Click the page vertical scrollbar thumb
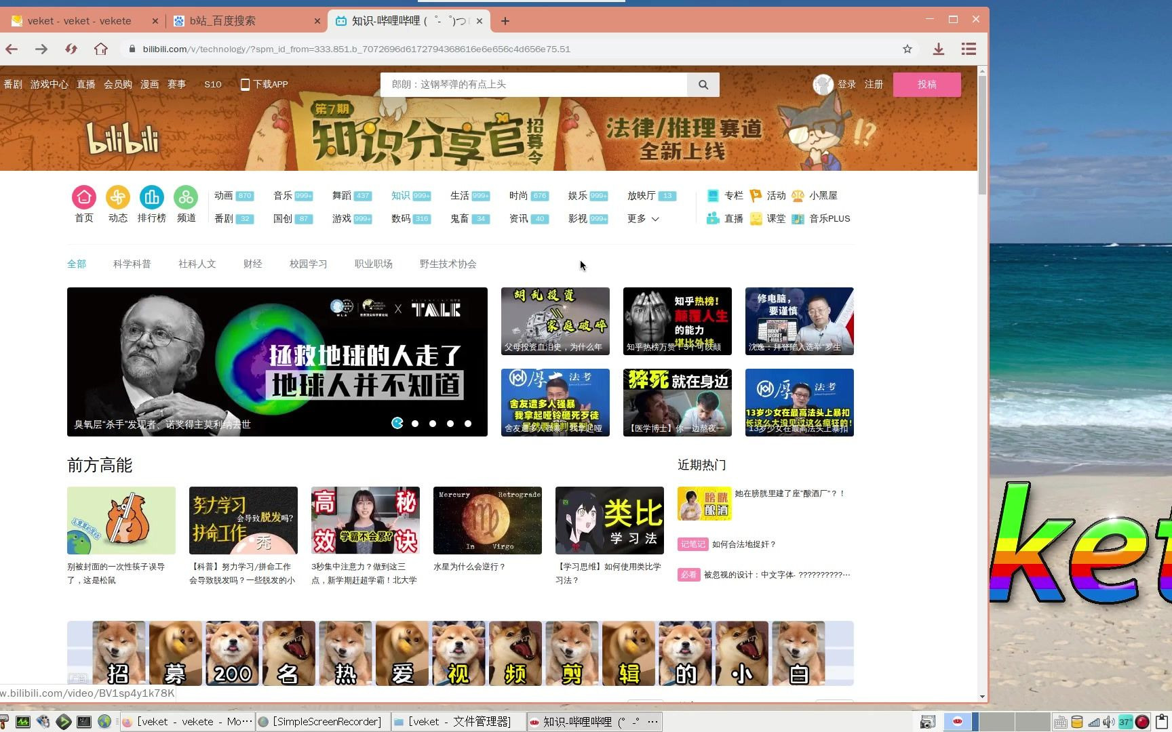The width and height of the screenshot is (1172, 732). click(982, 134)
